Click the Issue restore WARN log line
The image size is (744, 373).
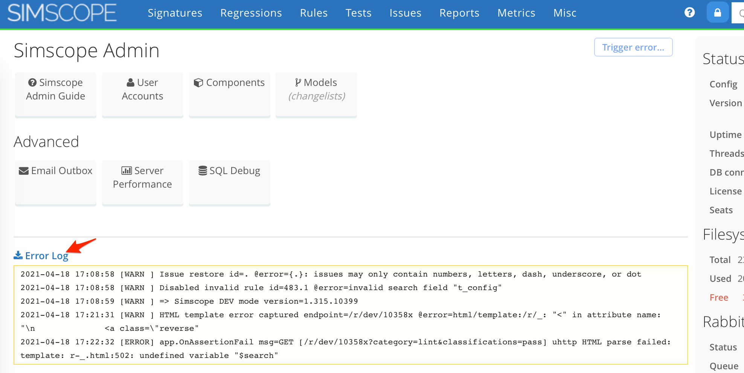point(331,274)
